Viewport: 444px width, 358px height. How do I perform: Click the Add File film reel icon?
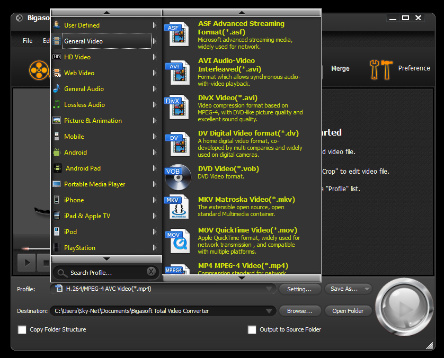click(39, 70)
